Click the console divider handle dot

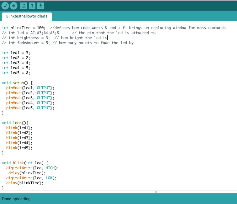point(156,192)
